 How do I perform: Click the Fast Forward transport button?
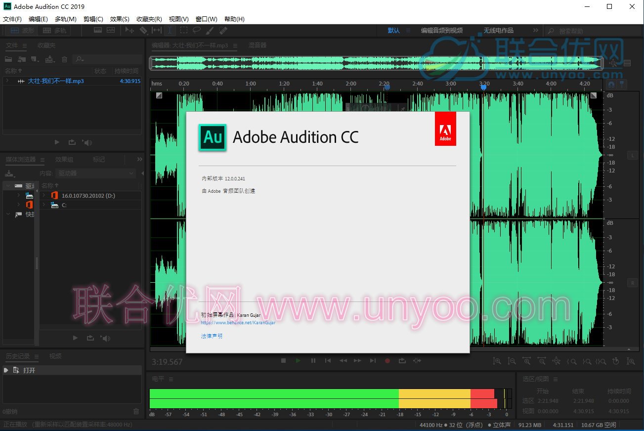tap(357, 361)
